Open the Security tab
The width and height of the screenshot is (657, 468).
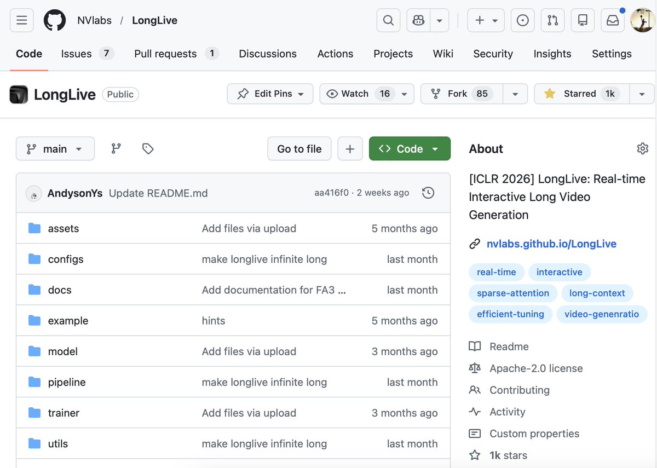pos(493,54)
